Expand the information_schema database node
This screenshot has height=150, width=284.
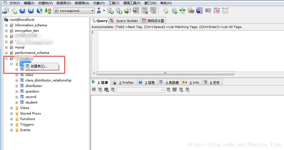pyautogui.click(x=6, y=25)
